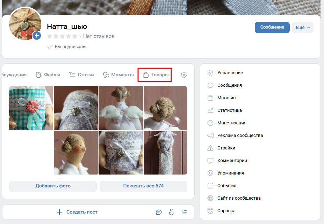Open photo thumbnail with red crocheted flower
The image size is (324, 224).
click(x=31, y=108)
